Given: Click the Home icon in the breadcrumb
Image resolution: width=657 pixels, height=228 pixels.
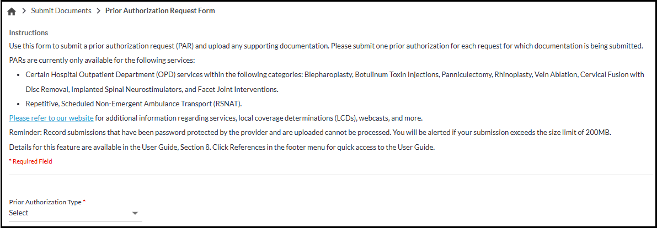Looking at the screenshot, I should tap(12, 11).
